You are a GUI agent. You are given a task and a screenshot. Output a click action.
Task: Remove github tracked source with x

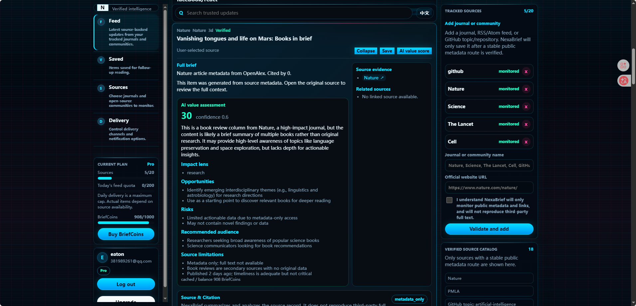tap(526, 71)
